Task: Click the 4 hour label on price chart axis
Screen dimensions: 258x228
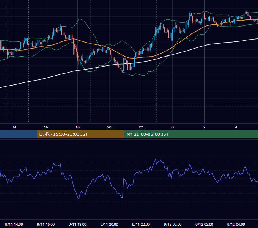Action: coord(236,127)
